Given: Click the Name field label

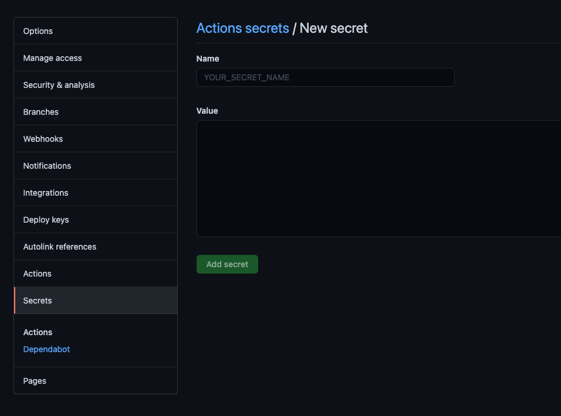Looking at the screenshot, I should 208,59.
